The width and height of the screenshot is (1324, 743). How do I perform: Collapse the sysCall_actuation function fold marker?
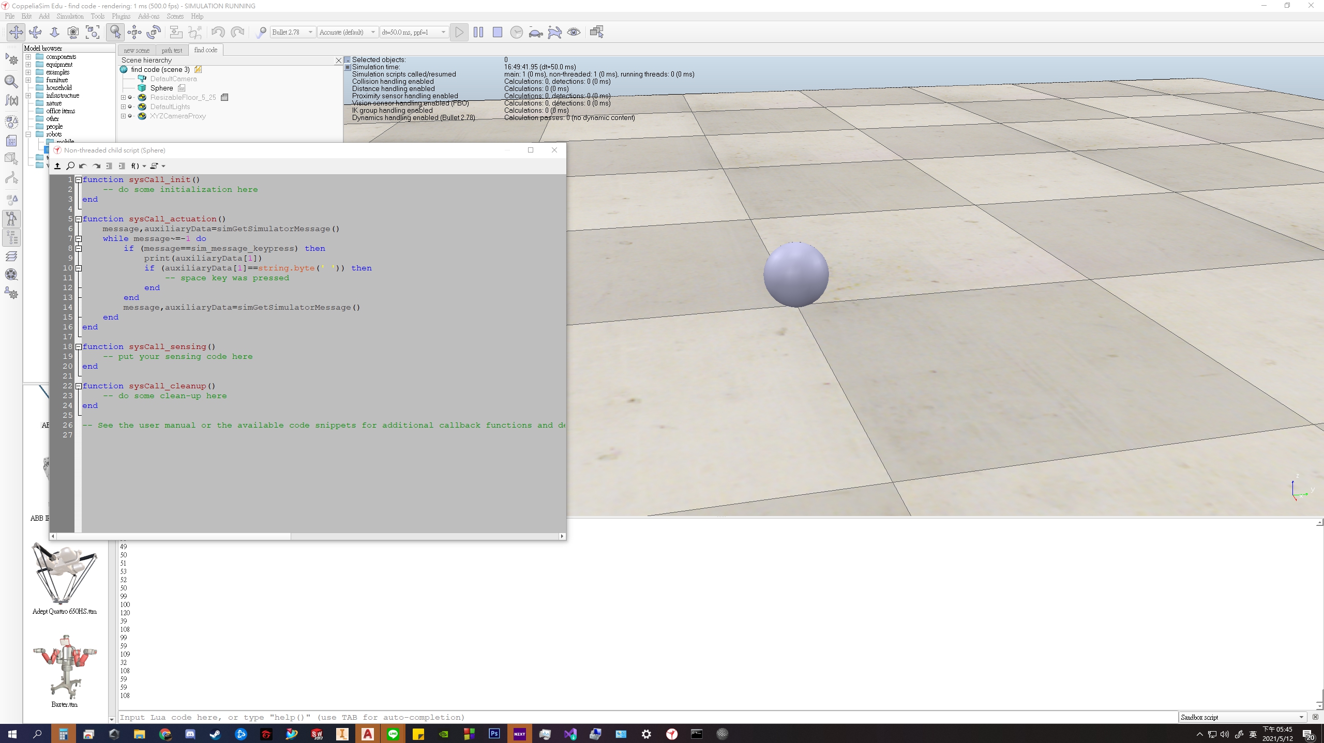click(x=79, y=219)
